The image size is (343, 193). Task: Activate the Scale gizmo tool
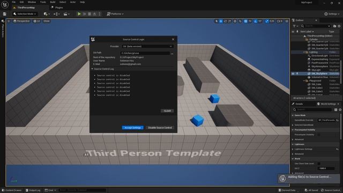(x=229, y=21)
